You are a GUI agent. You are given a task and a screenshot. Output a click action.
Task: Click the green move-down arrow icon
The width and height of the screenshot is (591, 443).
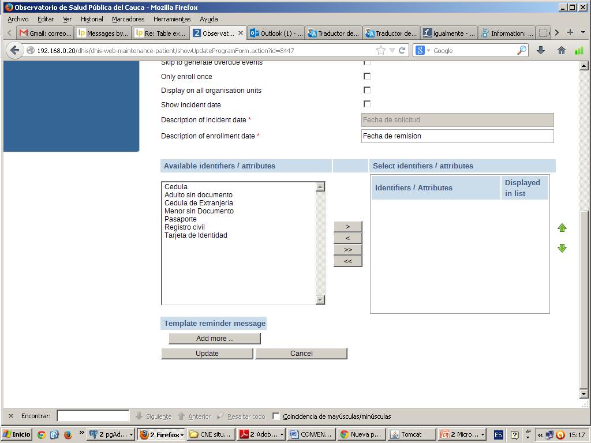coord(562,248)
